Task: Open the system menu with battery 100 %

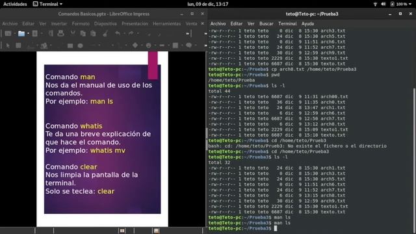Action: [401, 4]
